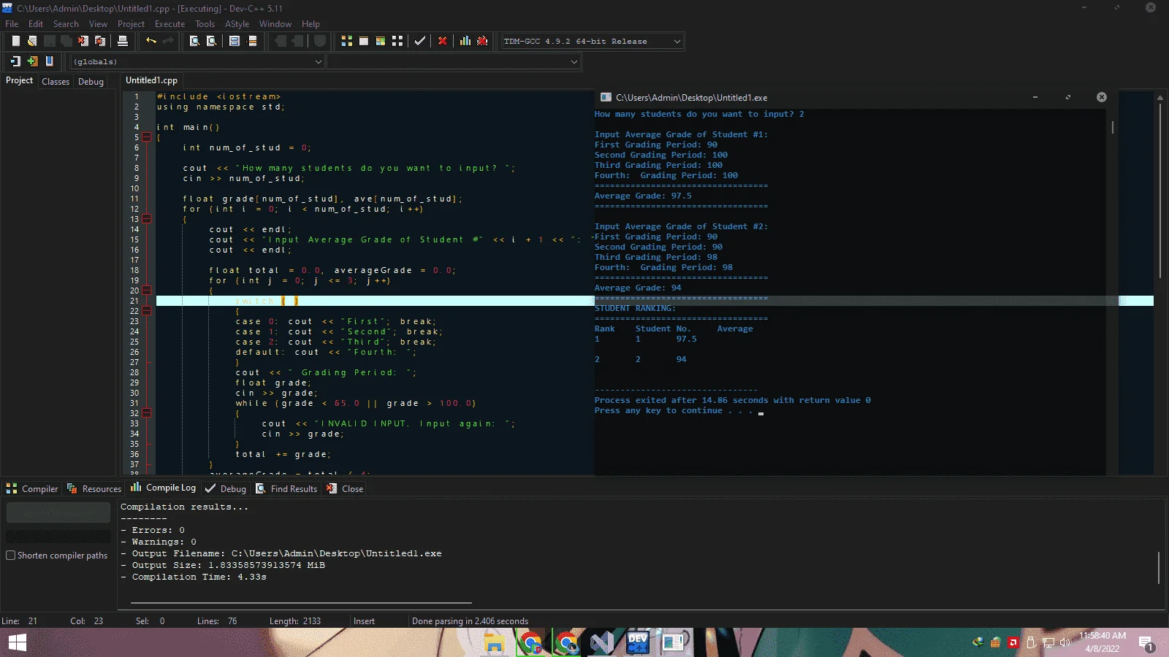Click the Dev-C++ taskbar icon
The image size is (1169, 657).
[x=638, y=642]
